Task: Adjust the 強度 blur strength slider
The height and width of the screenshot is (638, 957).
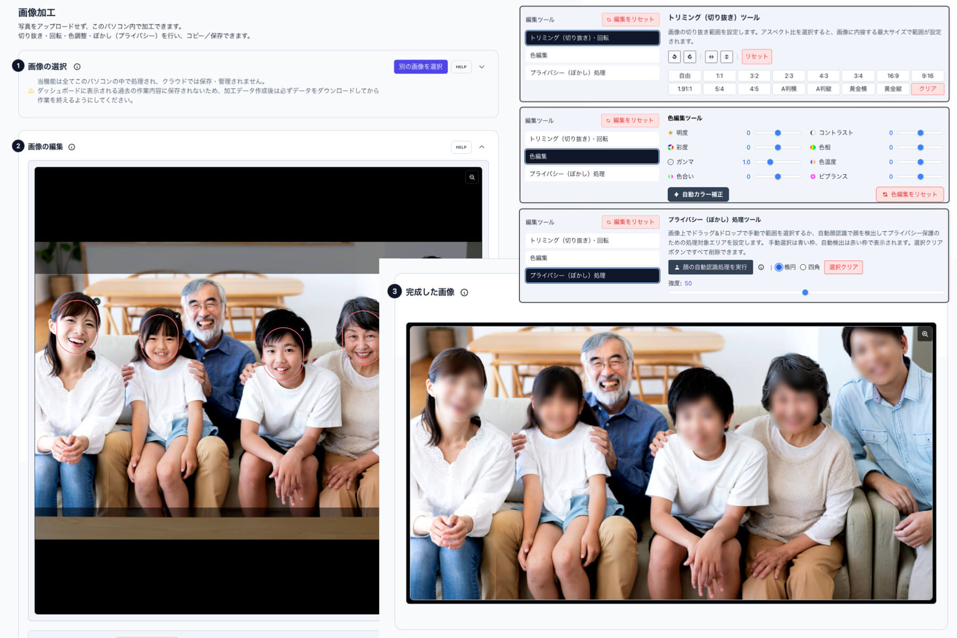Action: coord(805,292)
